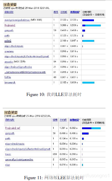Open genpath link in the Figure 10 table
This screenshot has width=112, height=181.
(9, 30)
